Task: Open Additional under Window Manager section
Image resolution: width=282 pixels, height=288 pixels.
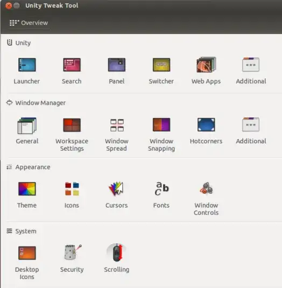Action: 251,124
